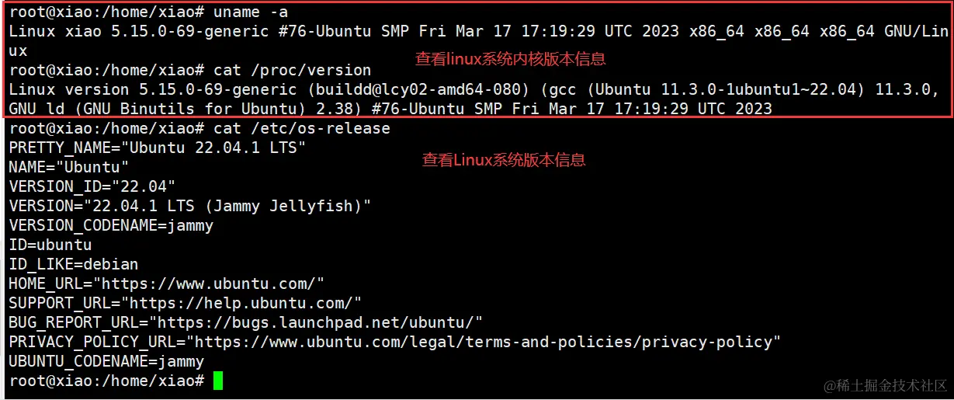Click the ID_LIKE=debian line
This screenshot has width=954, height=400.
tap(74, 264)
